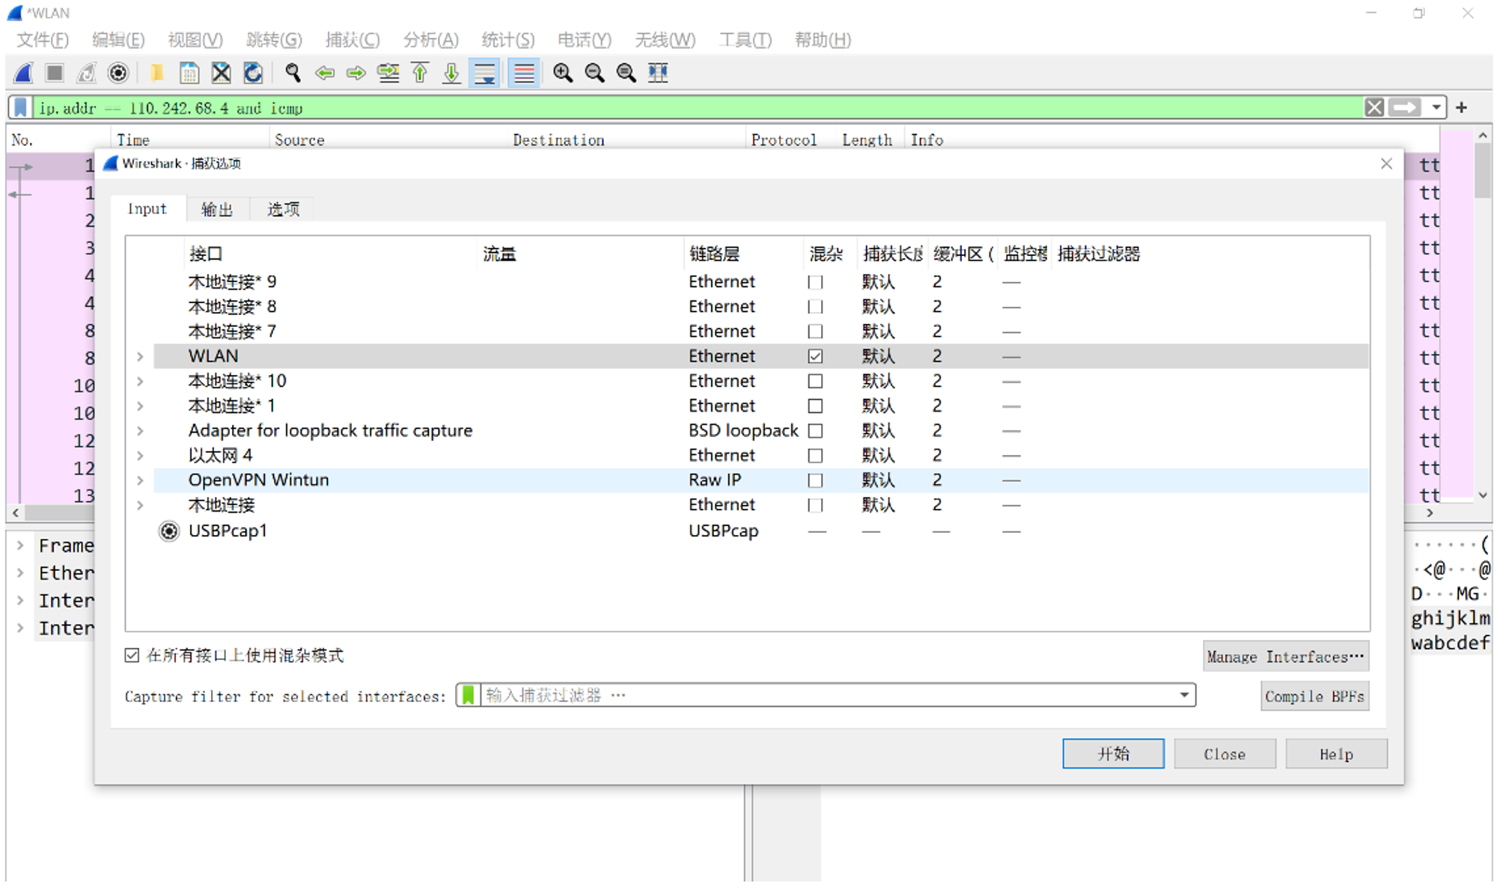The width and height of the screenshot is (1497, 892).
Task: Toggle promiscuous checkbox for 本地连接* 10
Action: coord(816,381)
